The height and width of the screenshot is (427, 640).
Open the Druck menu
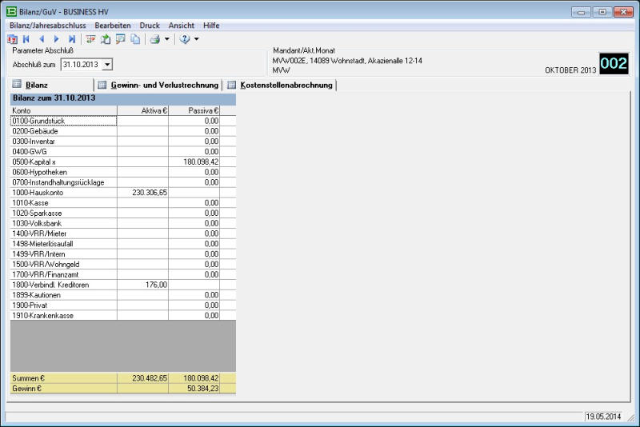150,26
